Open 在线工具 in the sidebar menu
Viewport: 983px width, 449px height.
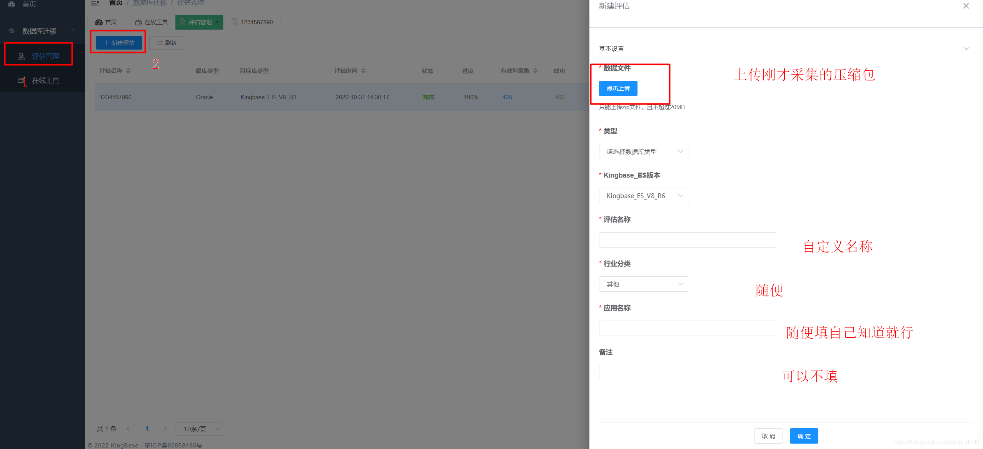pyautogui.click(x=42, y=80)
